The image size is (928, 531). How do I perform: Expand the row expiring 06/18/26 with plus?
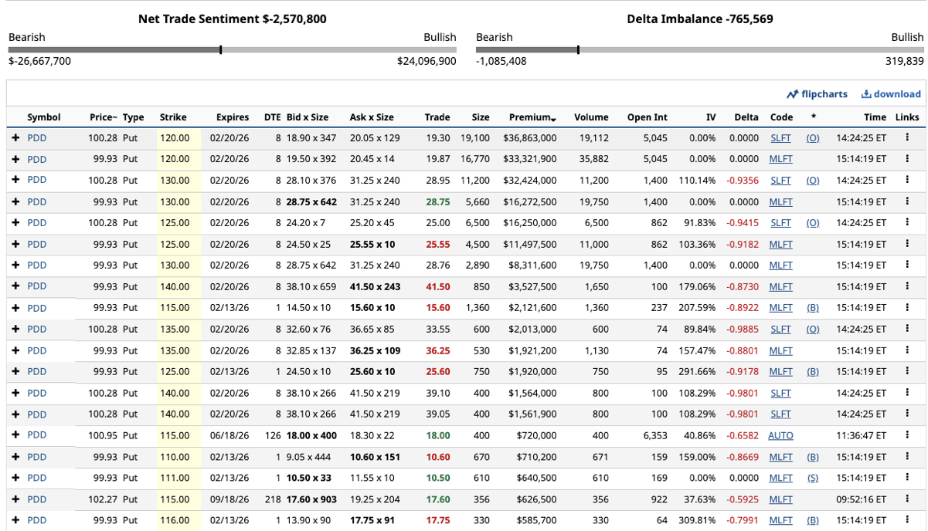pos(15,435)
